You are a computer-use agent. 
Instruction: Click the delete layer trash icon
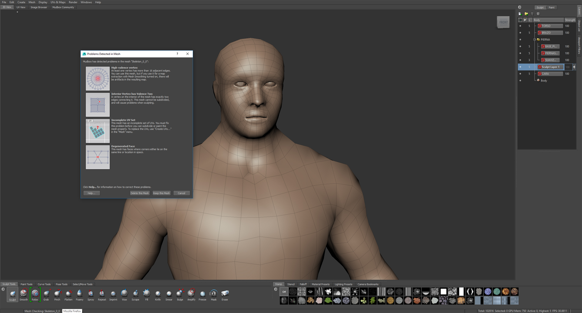coord(532,14)
